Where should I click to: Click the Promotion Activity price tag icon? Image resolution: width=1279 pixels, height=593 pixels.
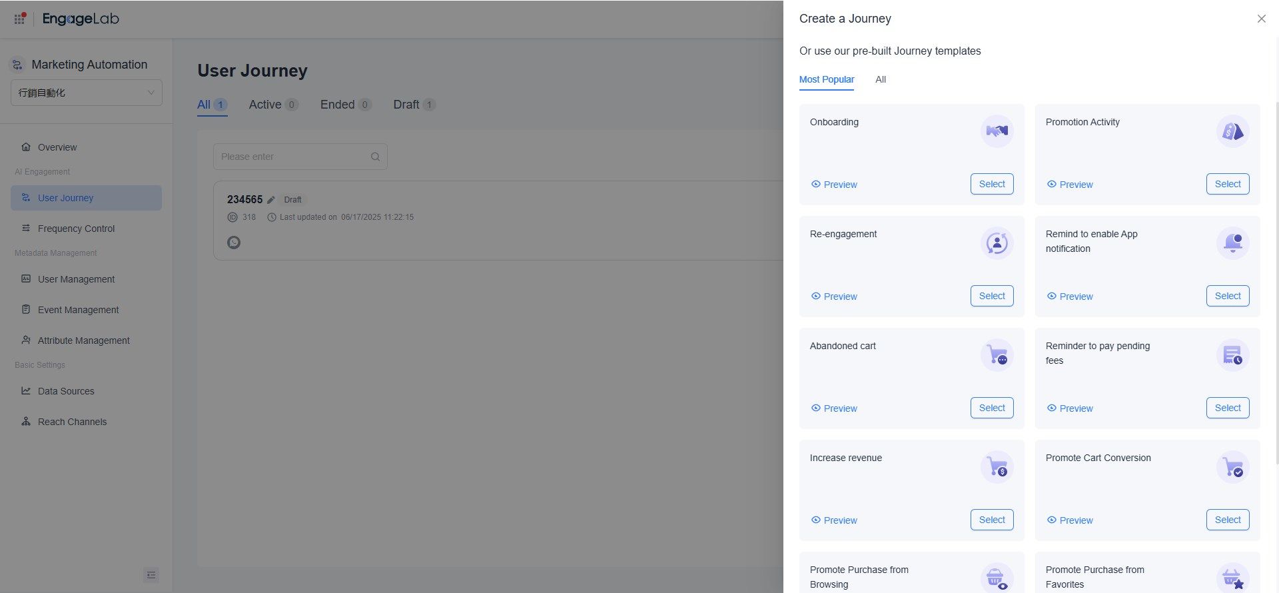pos(1232,131)
